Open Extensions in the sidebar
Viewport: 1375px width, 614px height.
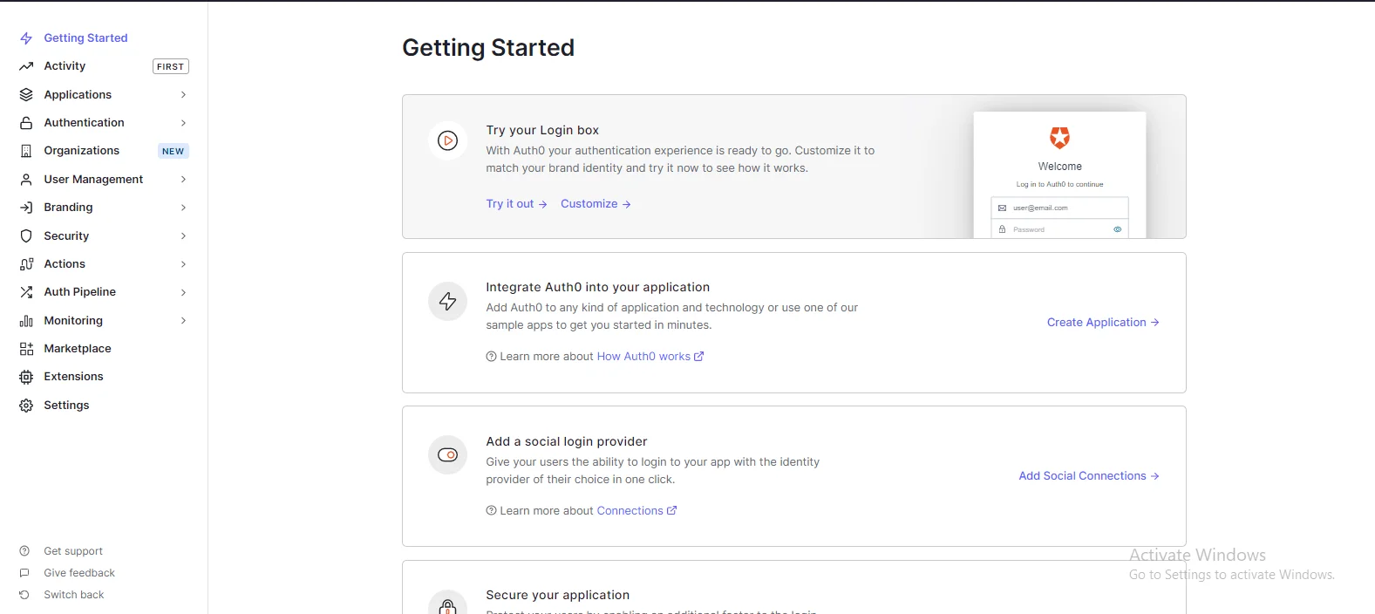click(x=73, y=377)
